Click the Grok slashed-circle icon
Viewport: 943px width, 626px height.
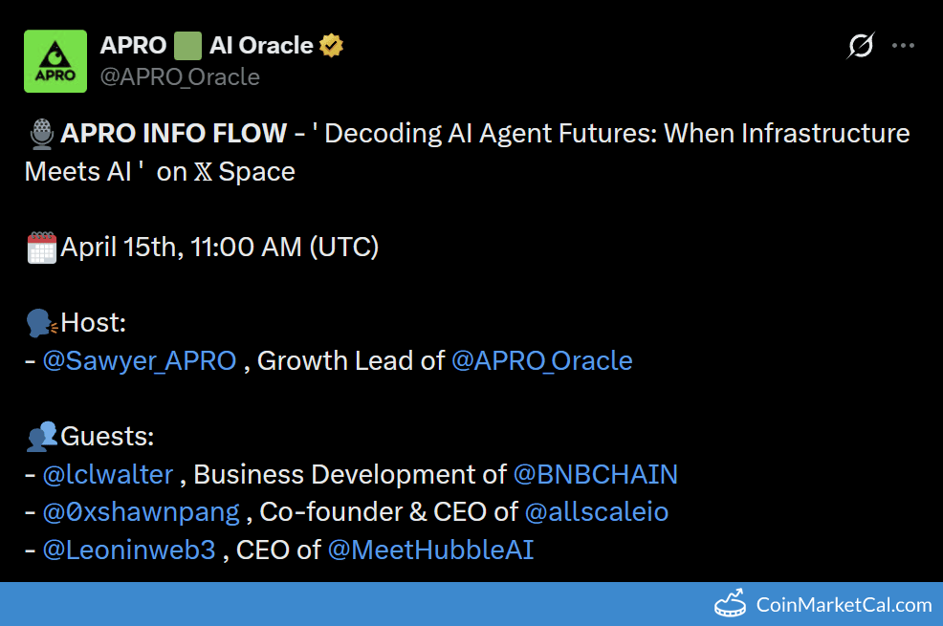tap(861, 45)
